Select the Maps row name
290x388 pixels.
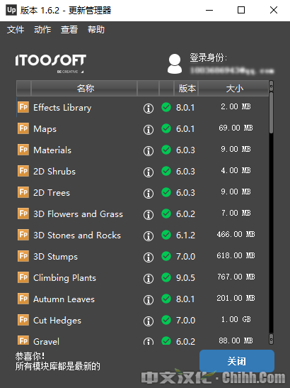tap(45, 129)
